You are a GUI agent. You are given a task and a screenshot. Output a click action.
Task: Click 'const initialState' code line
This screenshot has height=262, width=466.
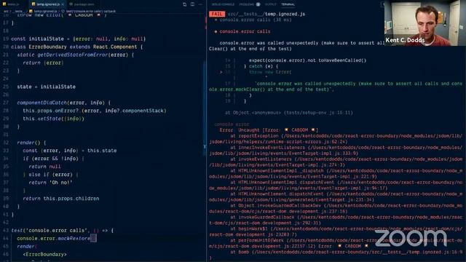[x=79, y=39]
